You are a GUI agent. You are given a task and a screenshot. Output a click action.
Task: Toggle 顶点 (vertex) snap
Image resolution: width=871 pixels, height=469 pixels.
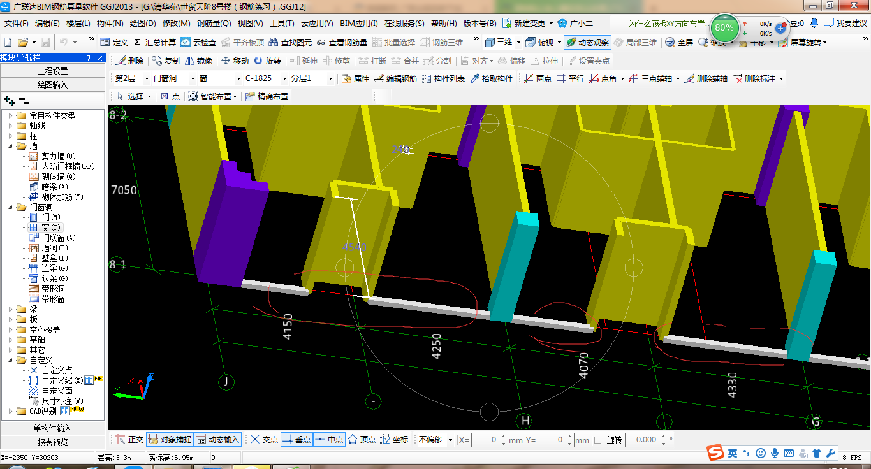pos(362,439)
